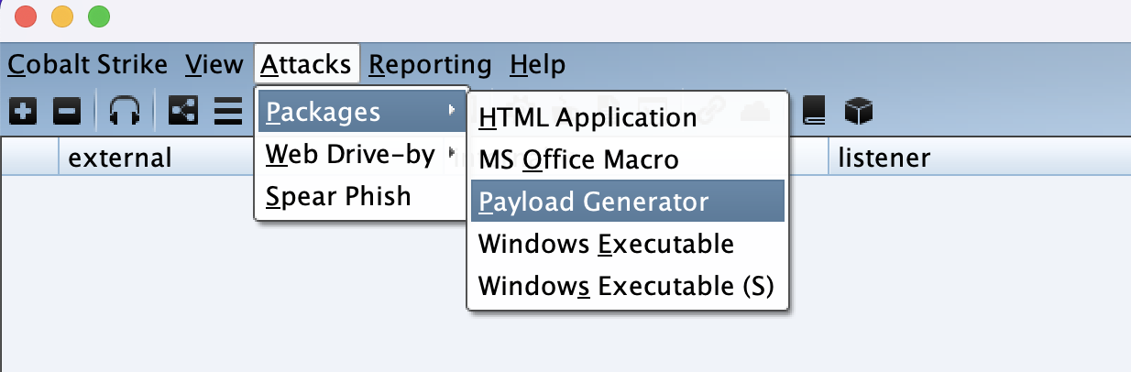Image resolution: width=1131 pixels, height=372 pixels.
Task: Open the View menu
Action: 214,65
